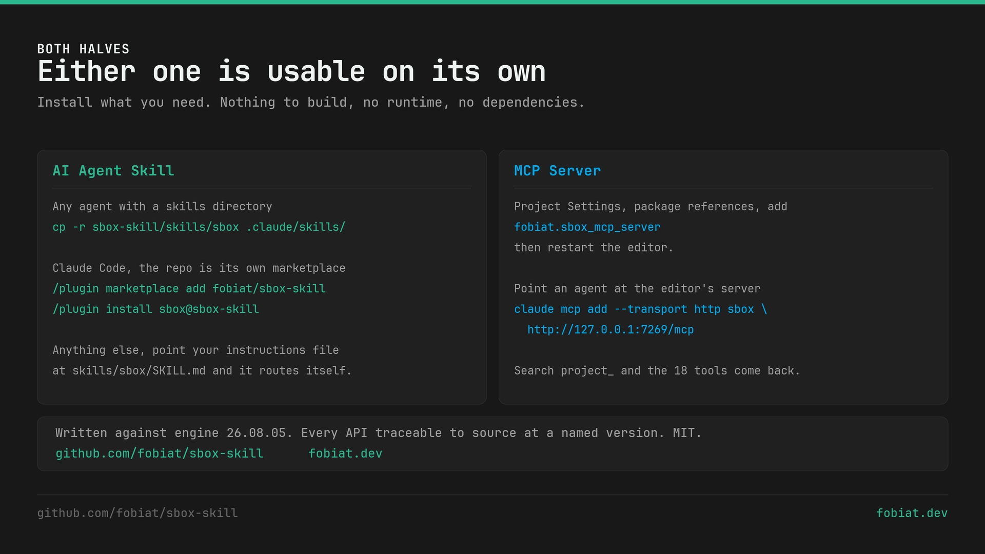Select the "AI Agent Skill" card heading
The image size is (985, 554).
[113, 171]
